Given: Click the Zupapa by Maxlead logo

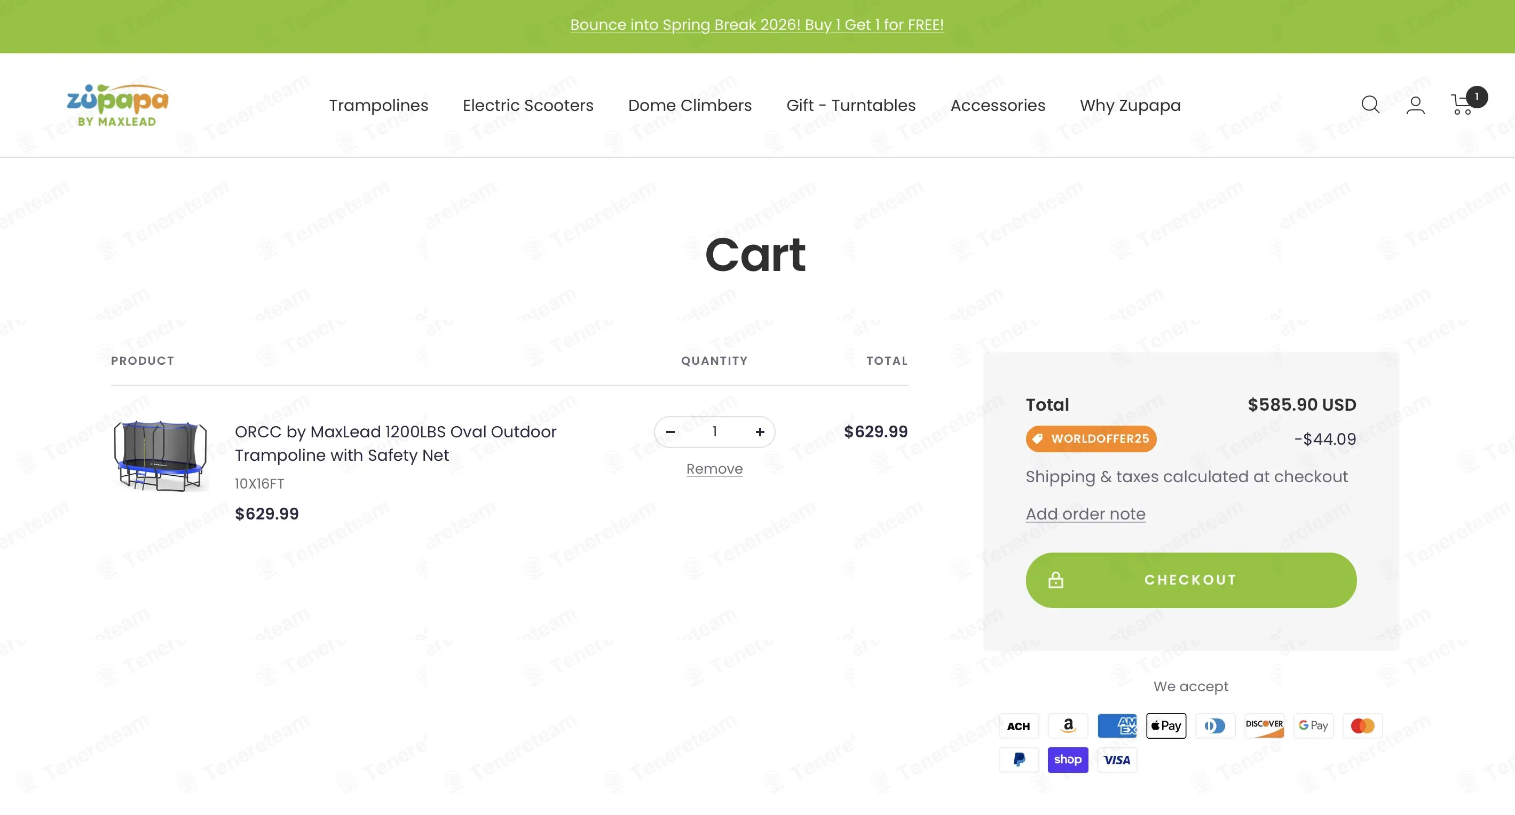Looking at the screenshot, I should coord(117,105).
